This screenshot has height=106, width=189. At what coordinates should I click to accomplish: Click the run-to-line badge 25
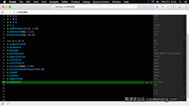[x=147, y=83]
